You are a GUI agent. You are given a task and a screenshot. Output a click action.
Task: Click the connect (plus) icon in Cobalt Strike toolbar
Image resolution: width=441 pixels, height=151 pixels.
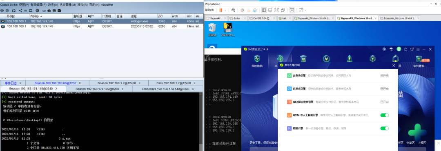[2, 10]
